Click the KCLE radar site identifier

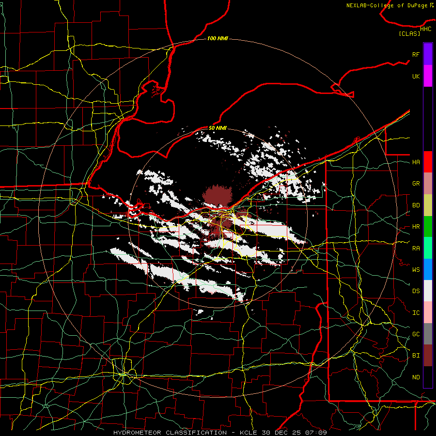(x=249, y=433)
